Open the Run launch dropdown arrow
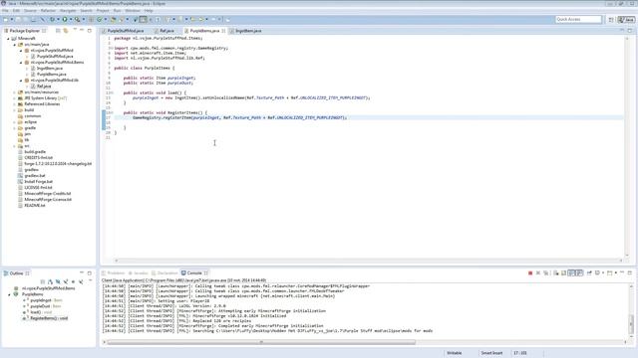Viewport: 638px width, 358px height. click(71, 20)
